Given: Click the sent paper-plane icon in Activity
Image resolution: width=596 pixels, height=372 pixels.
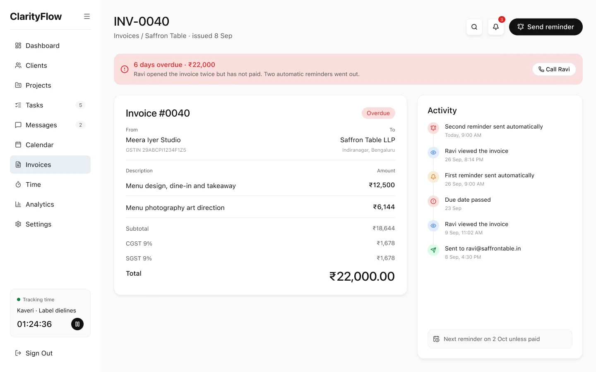Looking at the screenshot, I should pyautogui.click(x=433, y=250).
